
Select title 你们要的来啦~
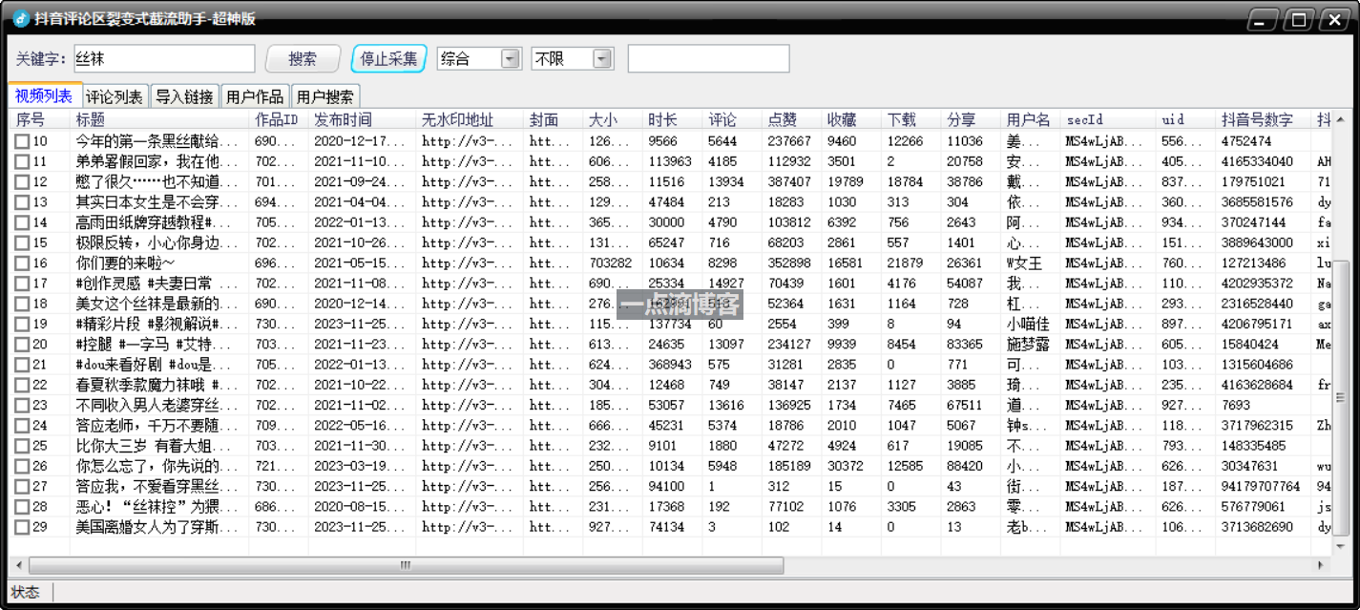click(x=125, y=263)
